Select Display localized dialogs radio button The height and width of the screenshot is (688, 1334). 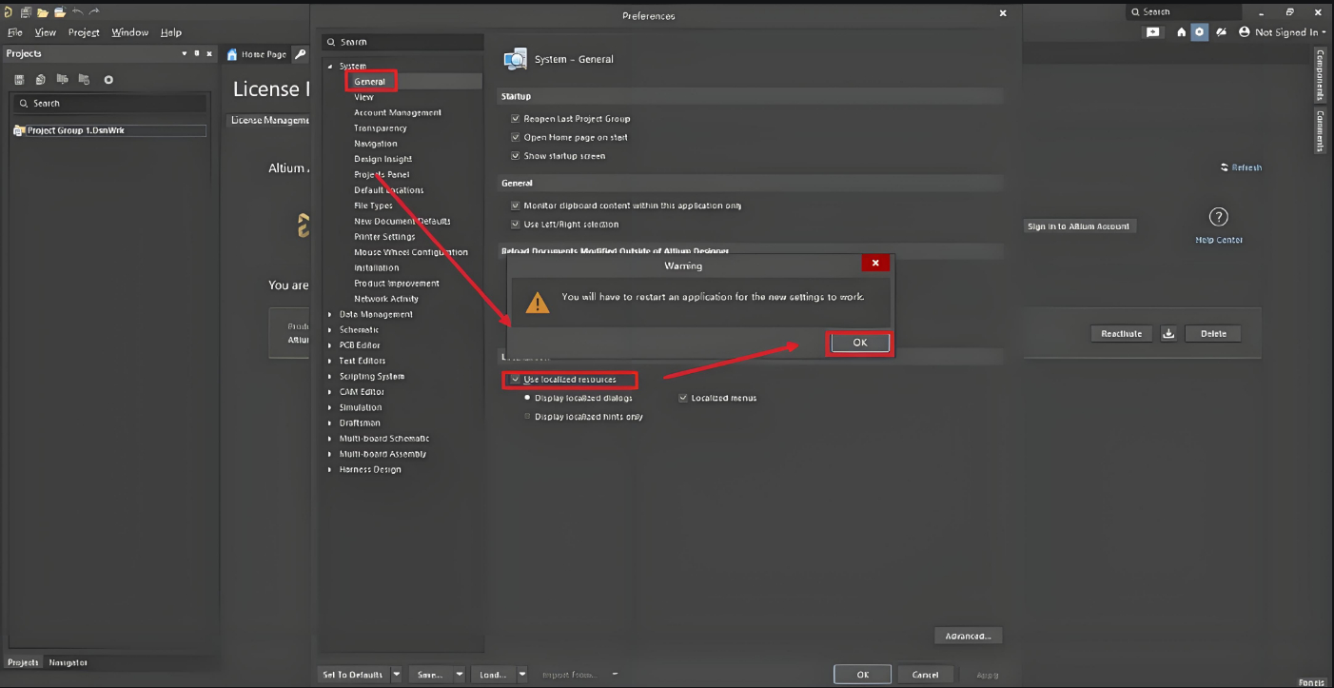point(527,398)
